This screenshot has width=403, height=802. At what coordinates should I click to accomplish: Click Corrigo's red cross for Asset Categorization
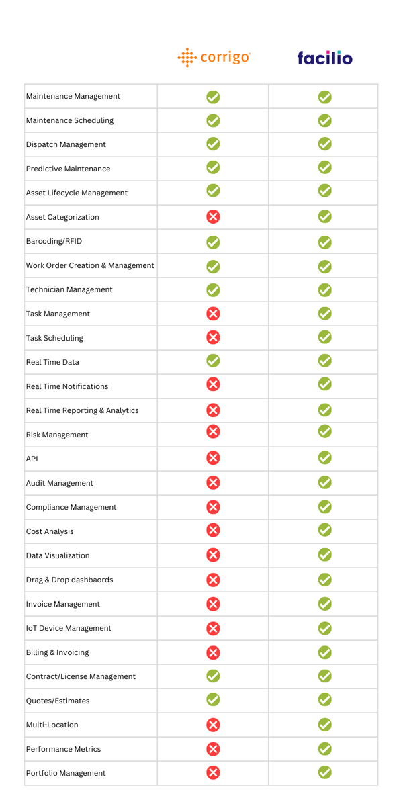[213, 216]
